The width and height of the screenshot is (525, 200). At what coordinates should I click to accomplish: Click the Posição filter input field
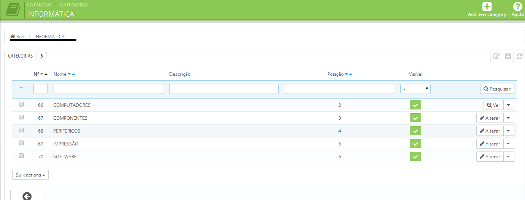[x=339, y=89]
